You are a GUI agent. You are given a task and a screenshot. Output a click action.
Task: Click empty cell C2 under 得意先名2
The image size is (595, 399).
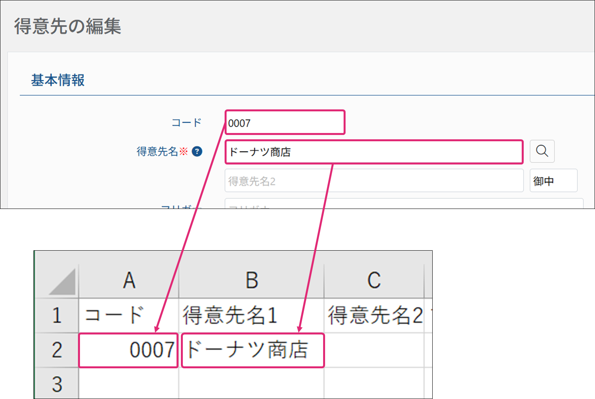(374, 350)
